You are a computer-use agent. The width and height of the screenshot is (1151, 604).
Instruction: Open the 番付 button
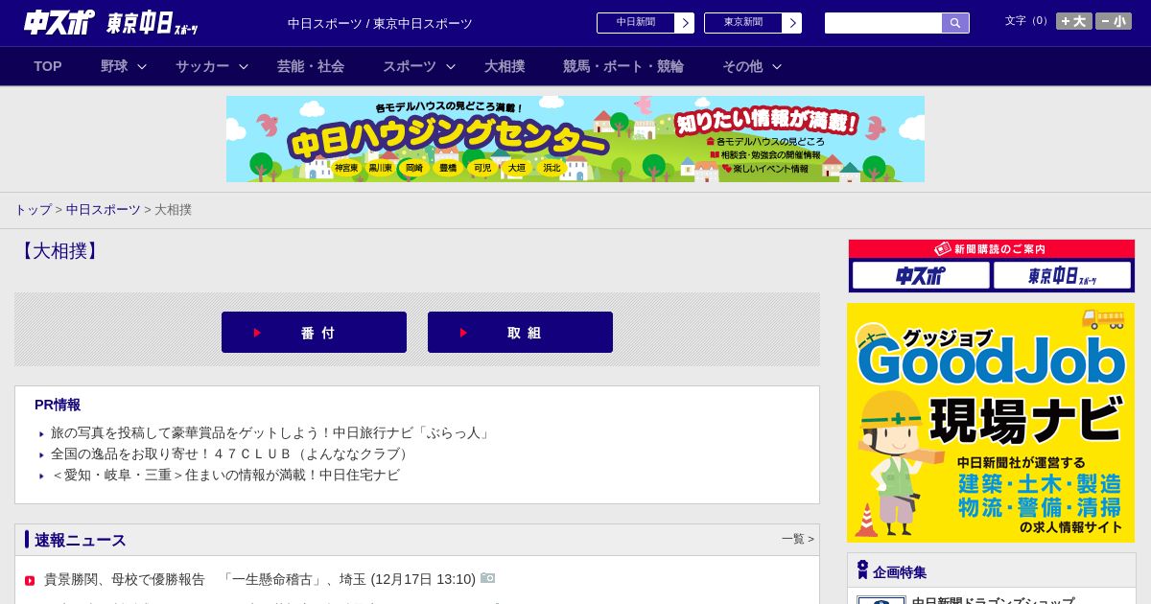point(314,332)
